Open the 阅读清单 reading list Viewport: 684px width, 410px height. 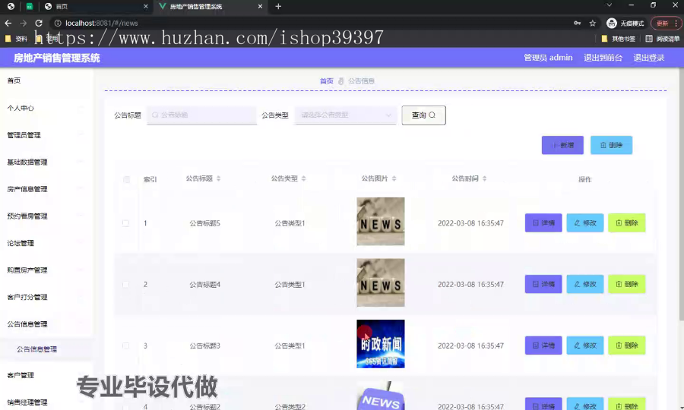662,39
